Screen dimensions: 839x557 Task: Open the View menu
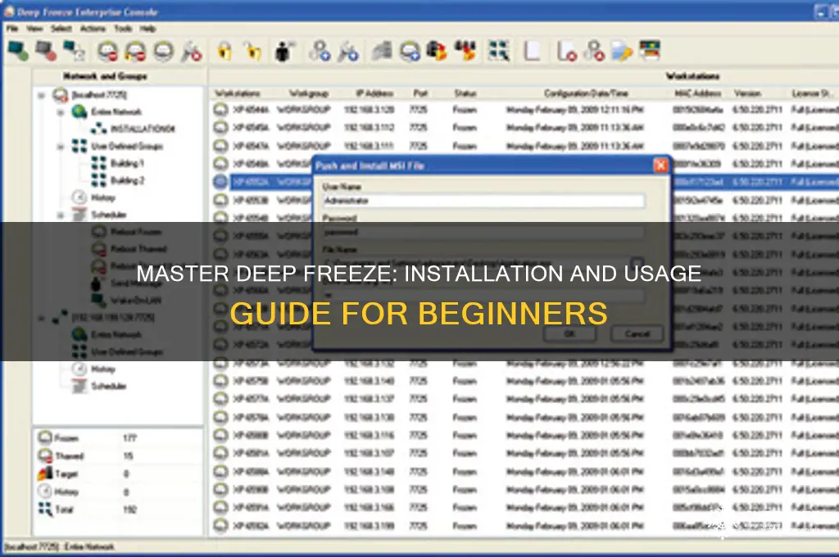(34, 29)
